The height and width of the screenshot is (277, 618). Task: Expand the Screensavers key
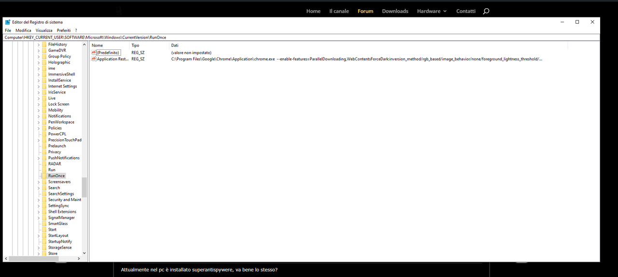(x=38, y=182)
